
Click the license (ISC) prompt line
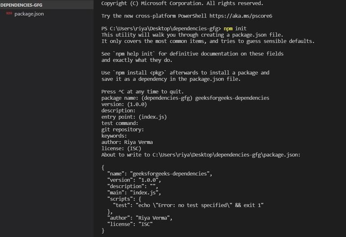pos(121,148)
